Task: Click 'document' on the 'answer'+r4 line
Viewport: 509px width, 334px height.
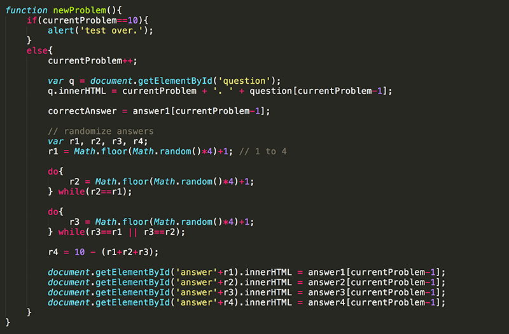Action: pyautogui.click(x=69, y=302)
